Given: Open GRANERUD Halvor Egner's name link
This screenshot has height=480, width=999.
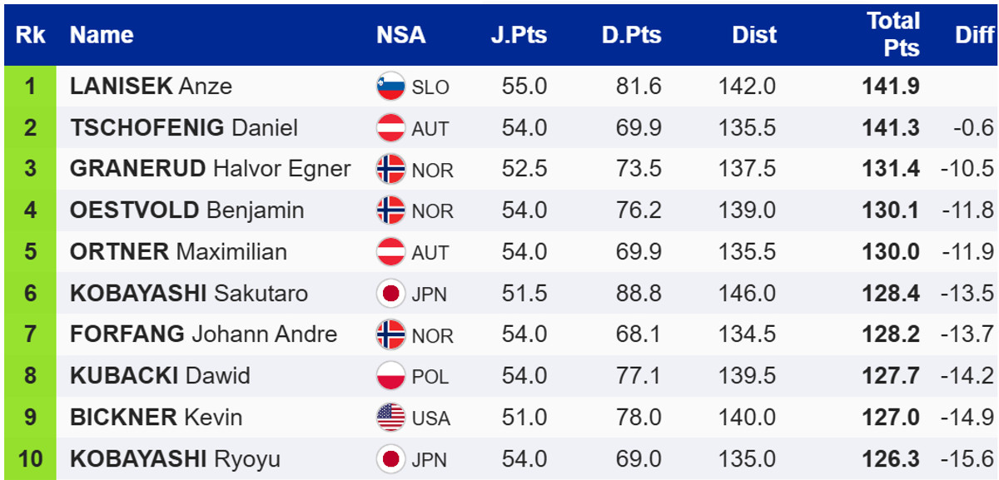Looking at the screenshot, I should [210, 169].
